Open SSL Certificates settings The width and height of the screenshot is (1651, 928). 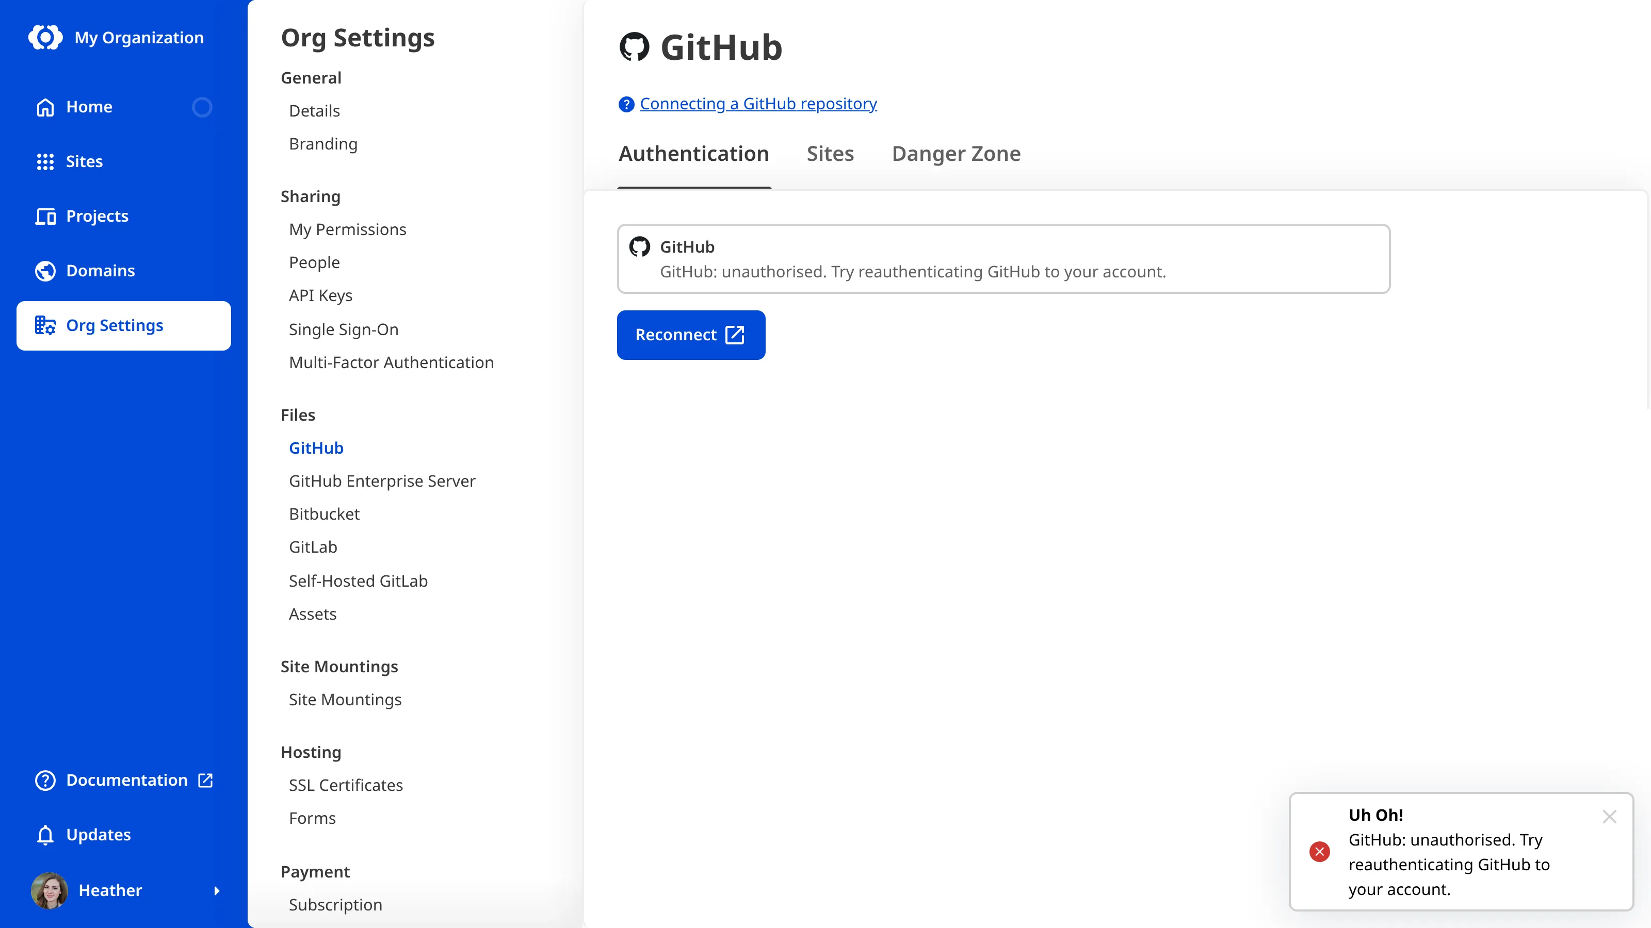pyautogui.click(x=346, y=785)
